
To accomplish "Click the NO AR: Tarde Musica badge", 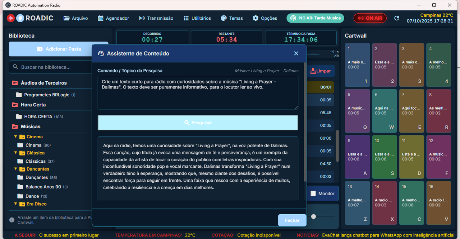I will (315, 18).
